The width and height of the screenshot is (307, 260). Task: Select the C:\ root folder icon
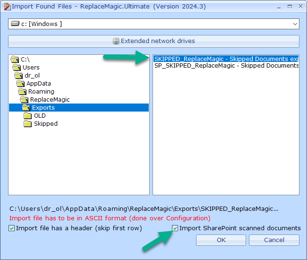point(15,60)
